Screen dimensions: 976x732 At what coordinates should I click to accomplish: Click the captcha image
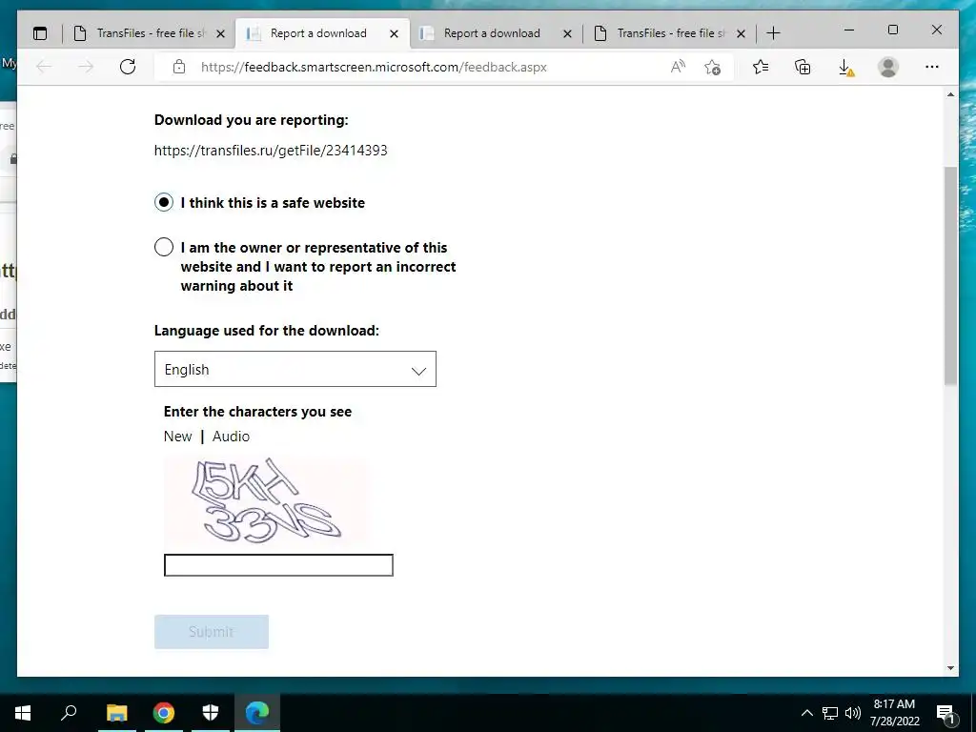267,501
